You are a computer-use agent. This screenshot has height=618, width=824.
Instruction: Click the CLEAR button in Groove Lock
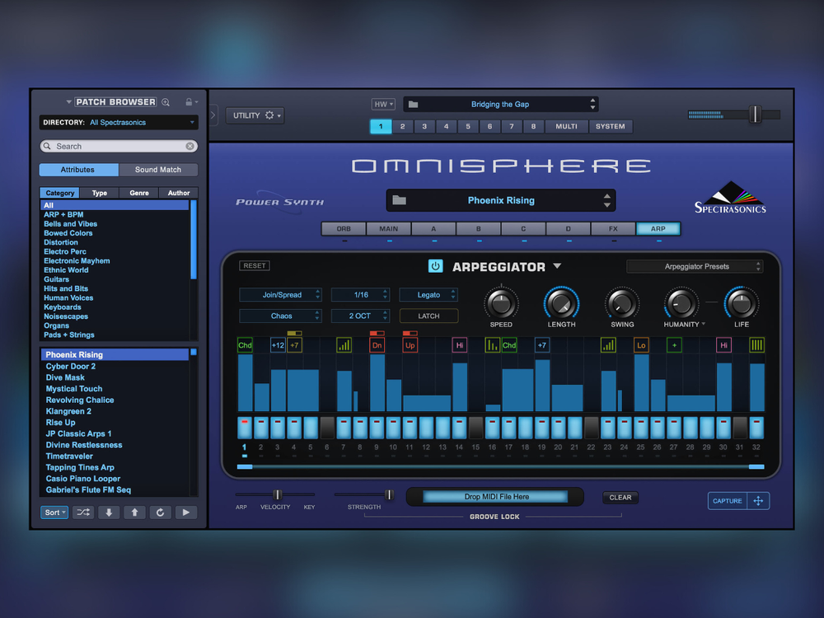(620, 497)
